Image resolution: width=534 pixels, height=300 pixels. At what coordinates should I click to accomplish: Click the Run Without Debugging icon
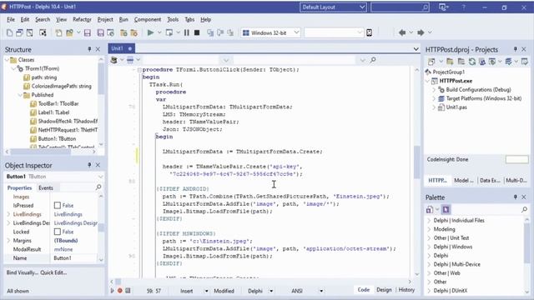(169, 32)
